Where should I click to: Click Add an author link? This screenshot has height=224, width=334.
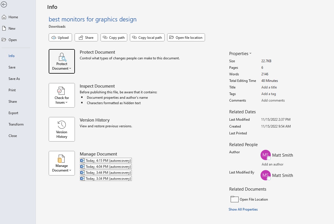[272, 164]
